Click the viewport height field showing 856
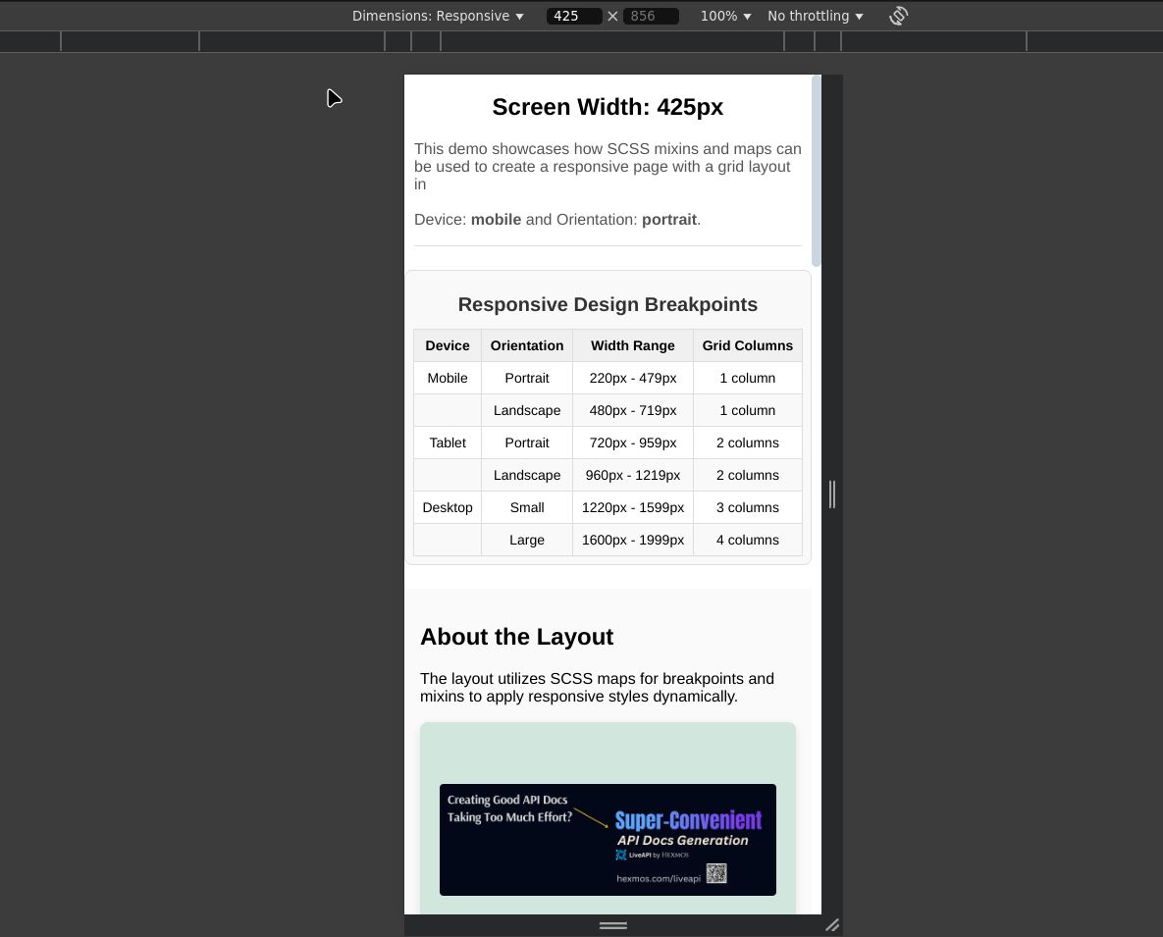The width and height of the screenshot is (1163, 937). pos(652,16)
